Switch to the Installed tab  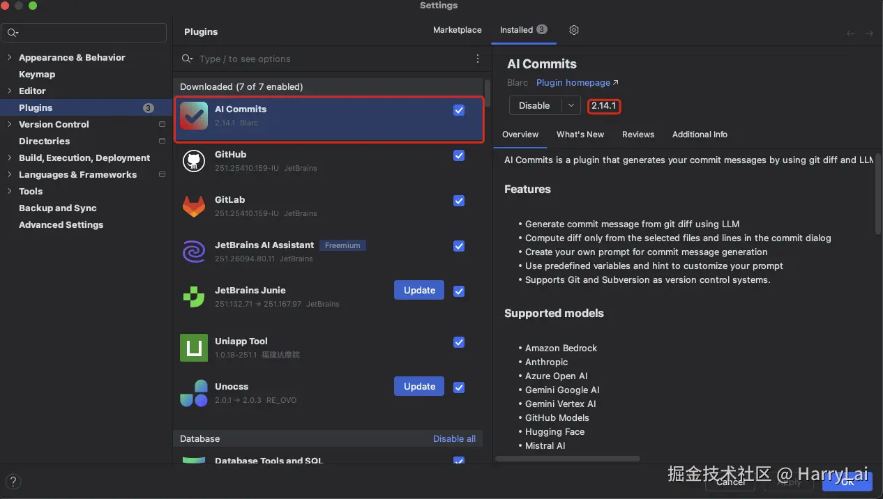[523, 30]
